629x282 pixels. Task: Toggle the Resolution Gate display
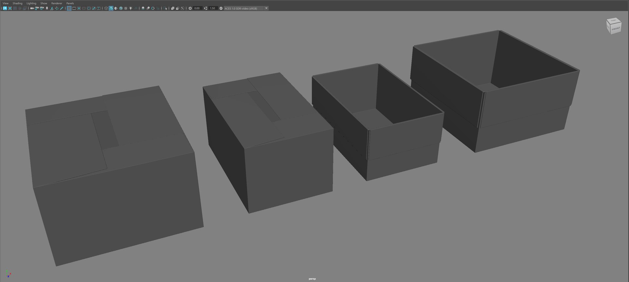click(x=79, y=8)
